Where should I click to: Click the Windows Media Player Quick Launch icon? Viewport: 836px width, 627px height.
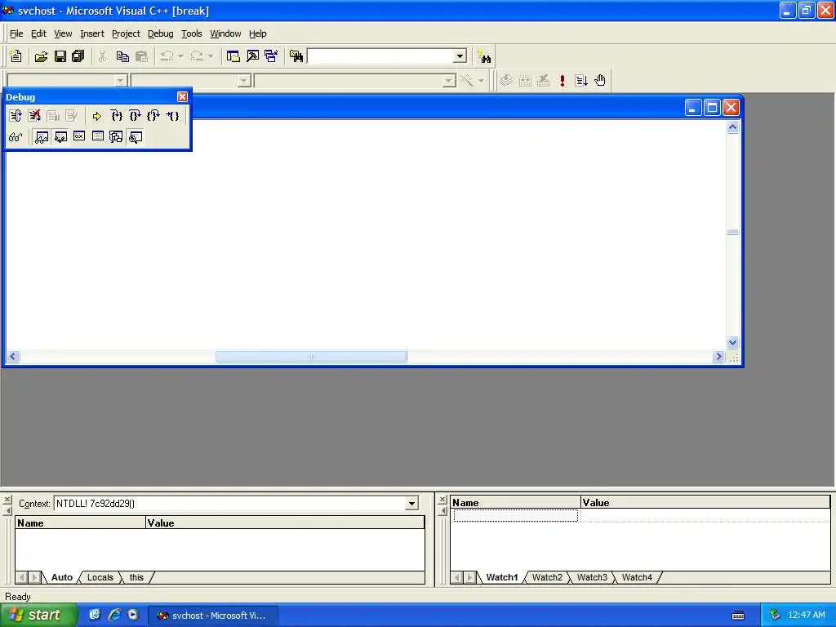[133, 615]
